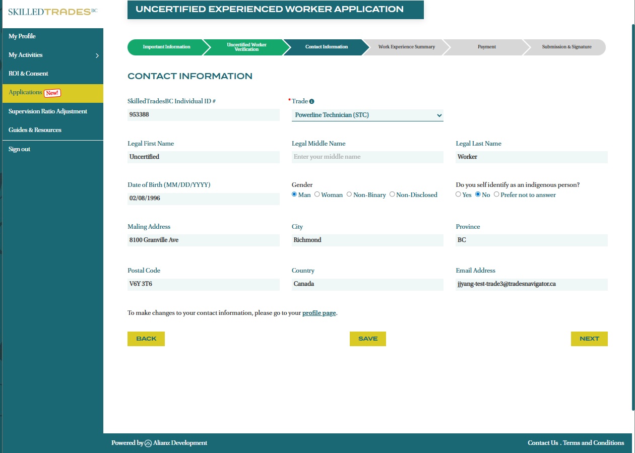
Task: Go to Uncertified Worker Verification step
Action: (x=246, y=47)
